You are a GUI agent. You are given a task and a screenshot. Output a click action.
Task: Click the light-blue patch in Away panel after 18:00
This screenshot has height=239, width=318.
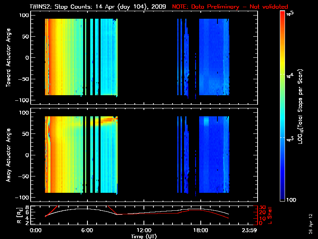[x=206, y=121]
